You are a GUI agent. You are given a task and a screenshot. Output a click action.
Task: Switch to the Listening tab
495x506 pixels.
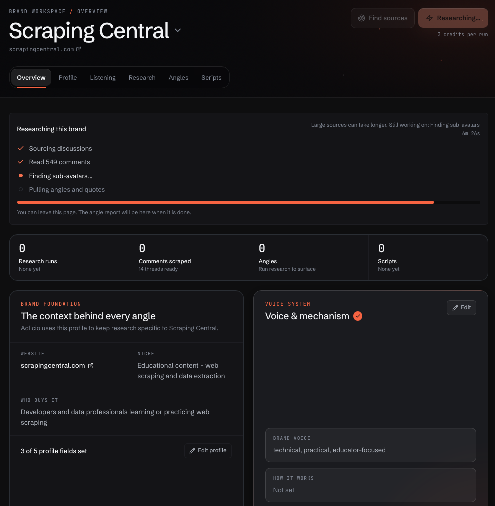point(103,78)
